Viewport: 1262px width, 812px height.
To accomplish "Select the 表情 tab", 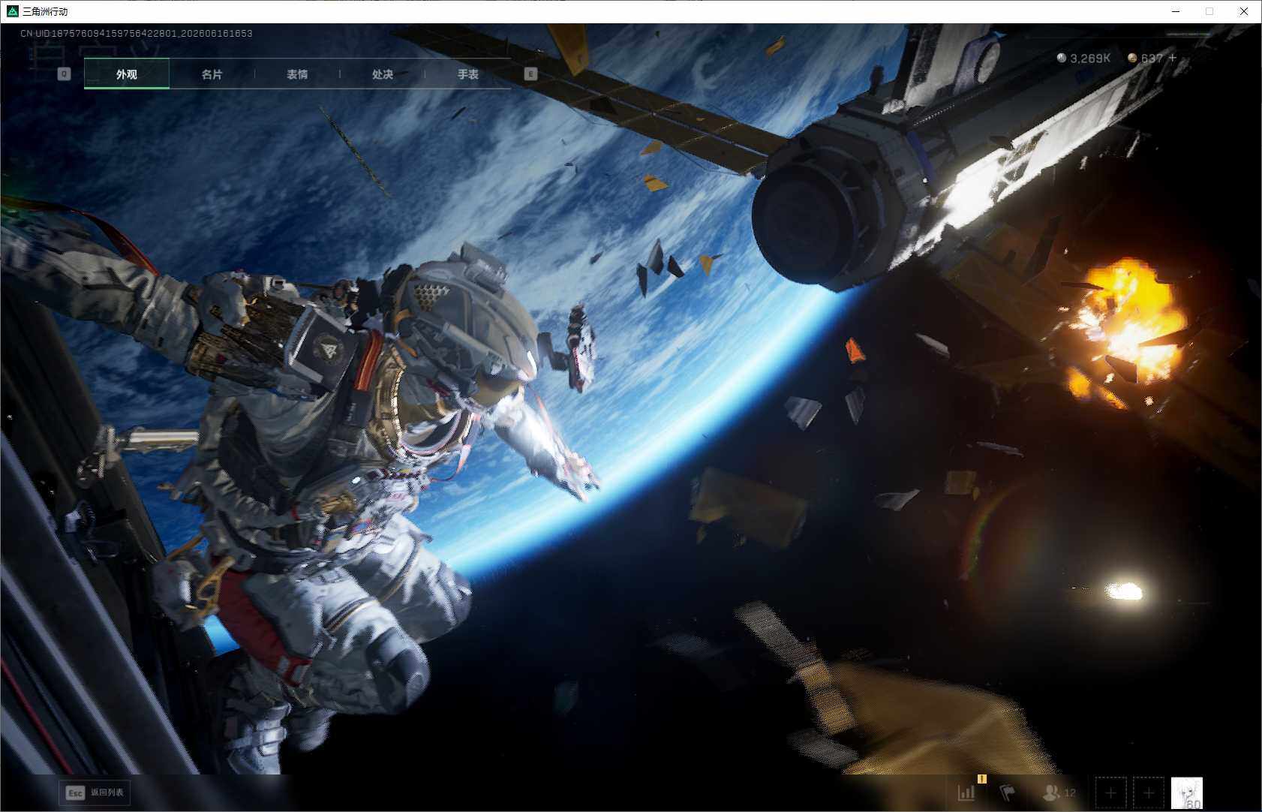I will pyautogui.click(x=297, y=74).
